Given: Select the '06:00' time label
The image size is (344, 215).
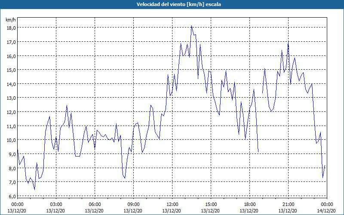Looking at the screenshot, I should pyautogui.click(x=95, y=205).
